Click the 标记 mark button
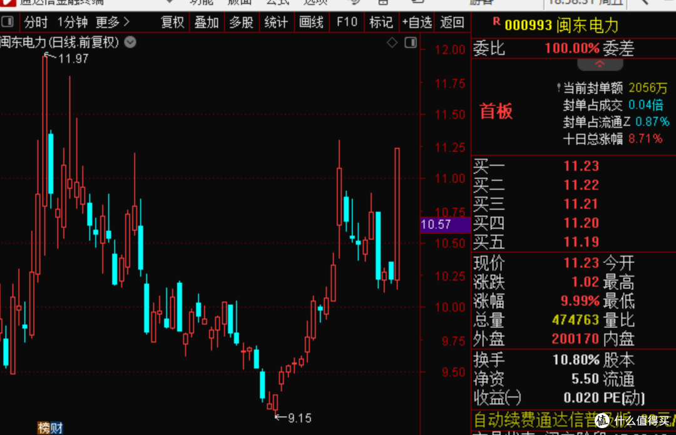The height and width of the screenshot is (435, 676). (x=381, y=22)
